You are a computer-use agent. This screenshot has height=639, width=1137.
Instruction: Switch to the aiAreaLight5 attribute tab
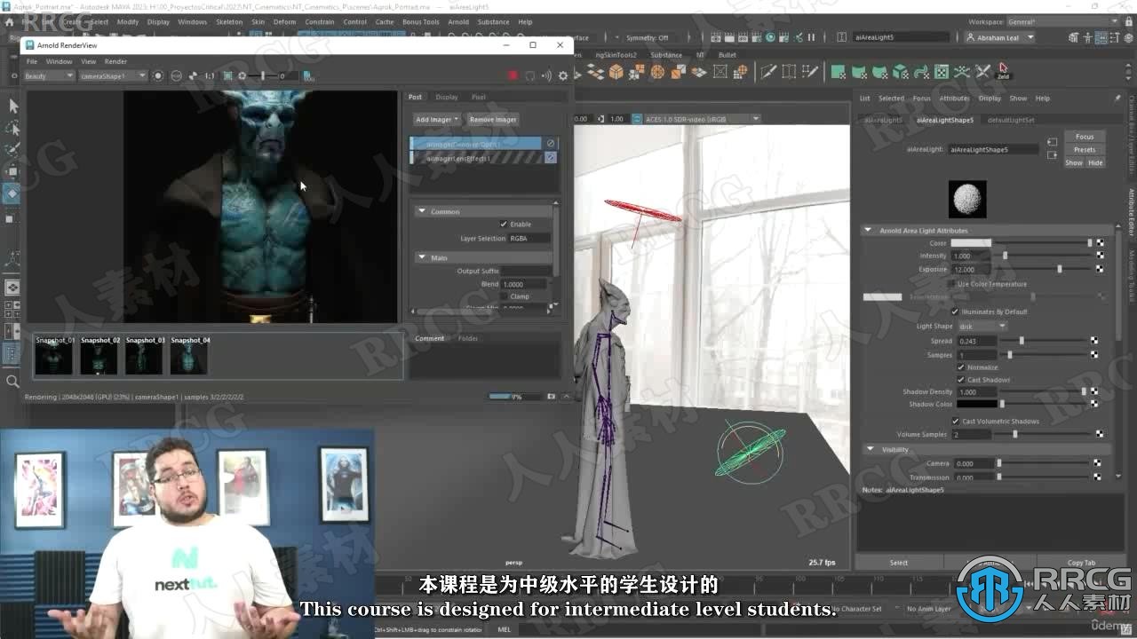883,120
